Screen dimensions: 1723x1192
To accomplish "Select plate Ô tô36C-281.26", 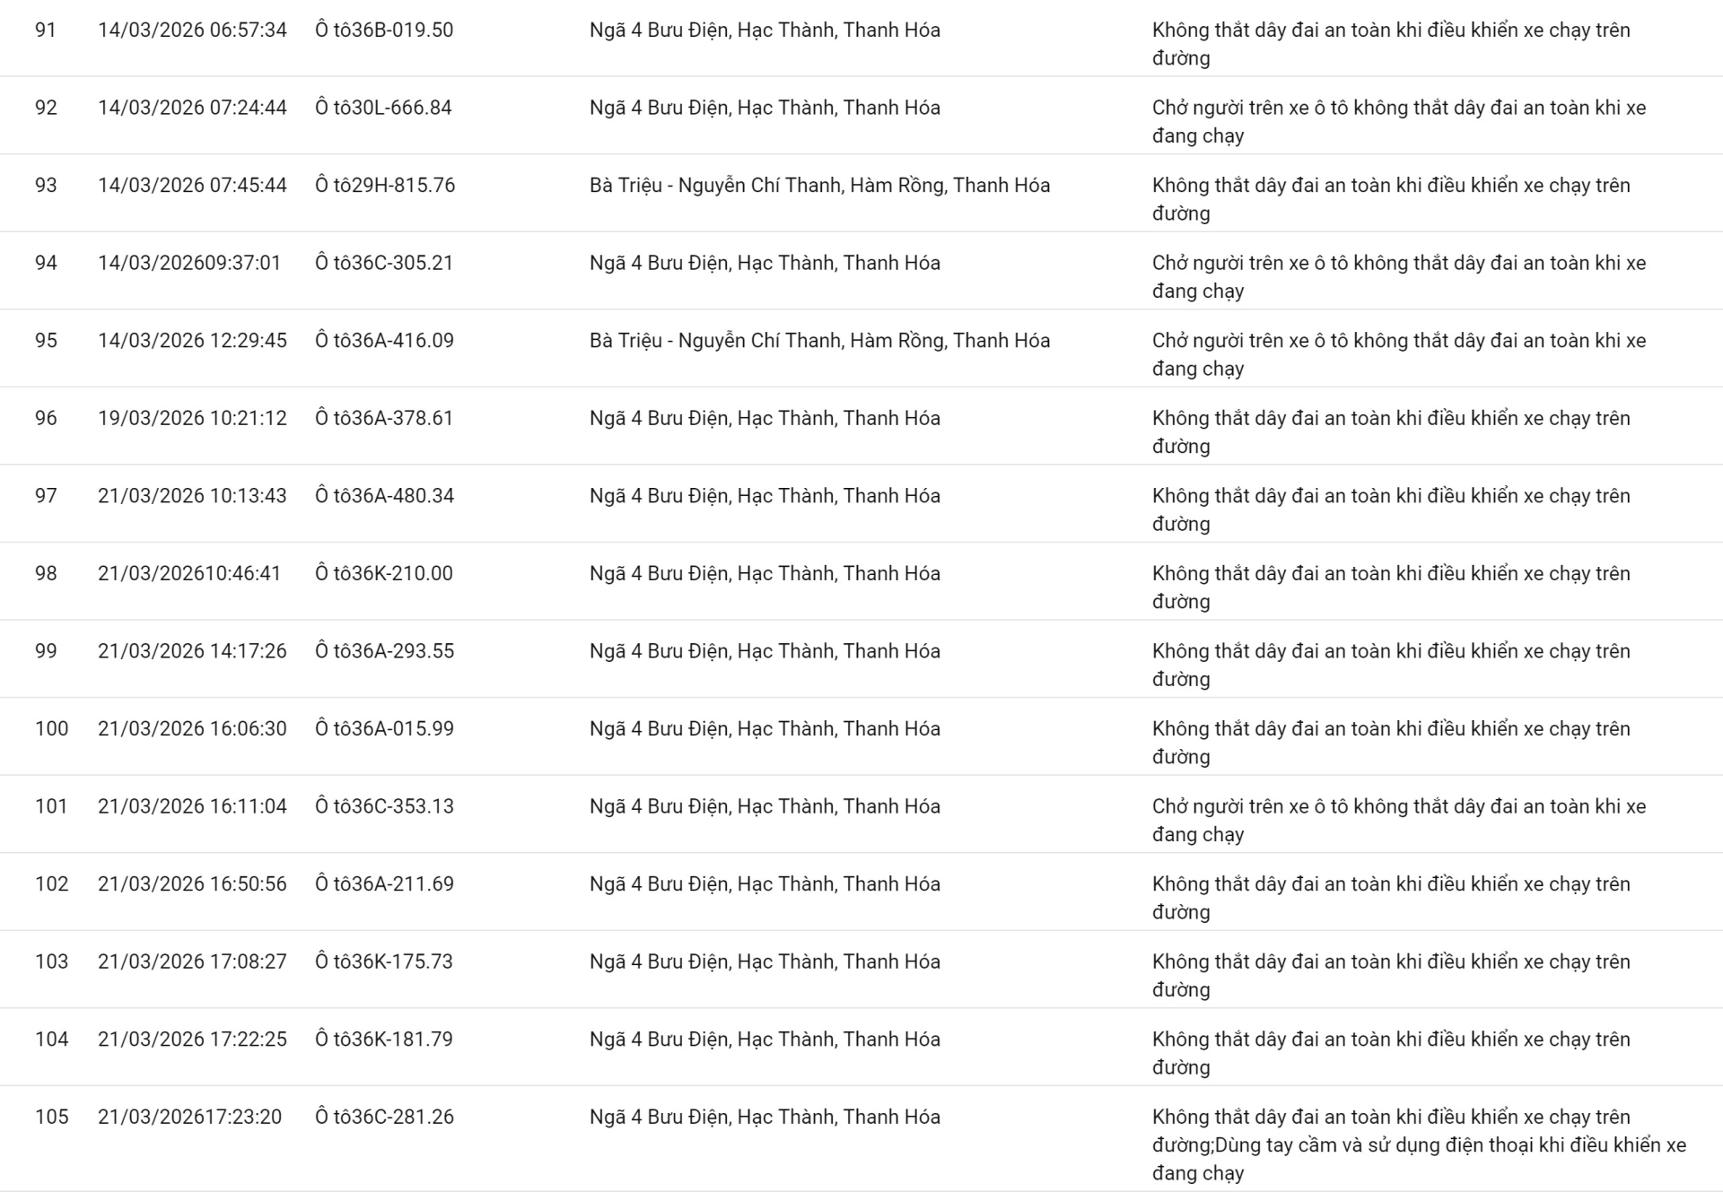I will tap(384, 1117).
